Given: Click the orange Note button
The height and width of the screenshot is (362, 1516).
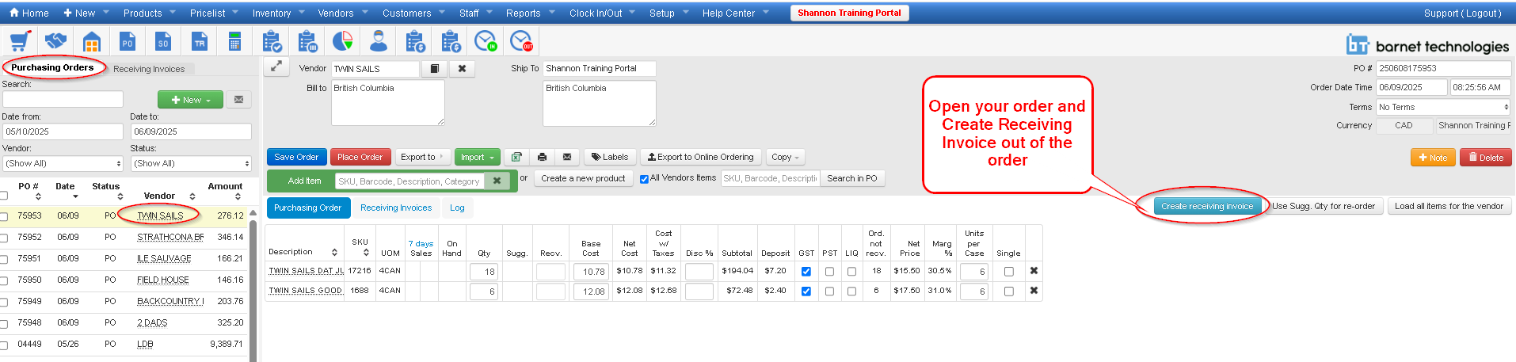Looking at the screenshot, I should pos(1433,158).
